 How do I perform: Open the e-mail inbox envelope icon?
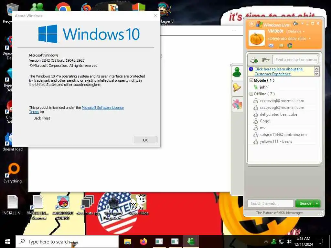click(271, 45)
